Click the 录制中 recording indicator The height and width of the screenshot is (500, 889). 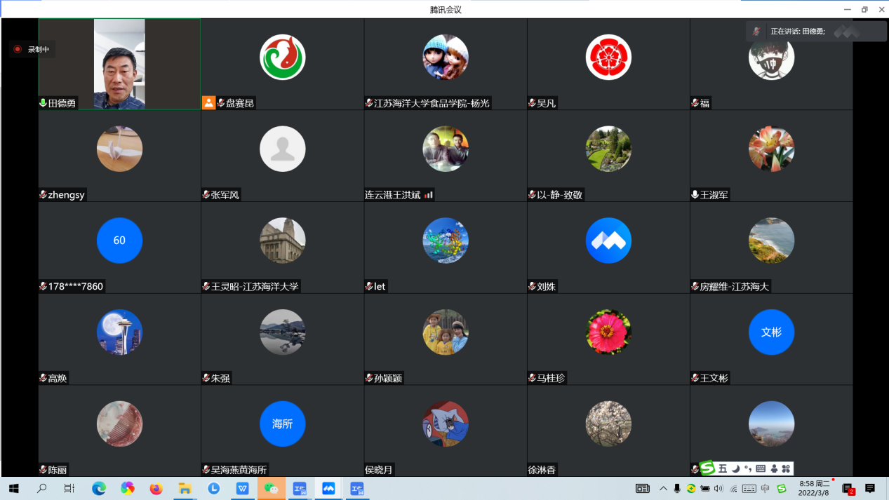coord(32,49)
